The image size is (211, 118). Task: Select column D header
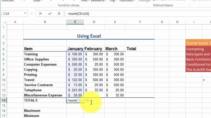click(94, 22)
